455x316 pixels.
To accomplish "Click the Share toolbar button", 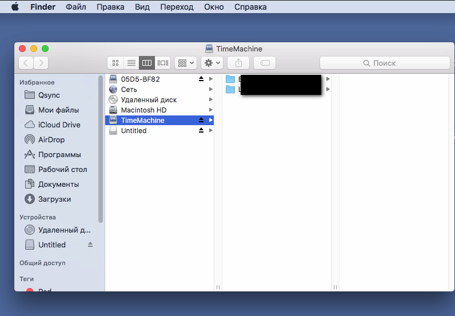I will (238, 63).
